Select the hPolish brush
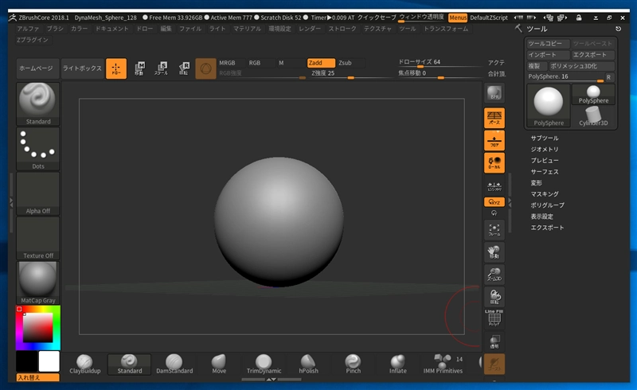 tap(308, 364)
